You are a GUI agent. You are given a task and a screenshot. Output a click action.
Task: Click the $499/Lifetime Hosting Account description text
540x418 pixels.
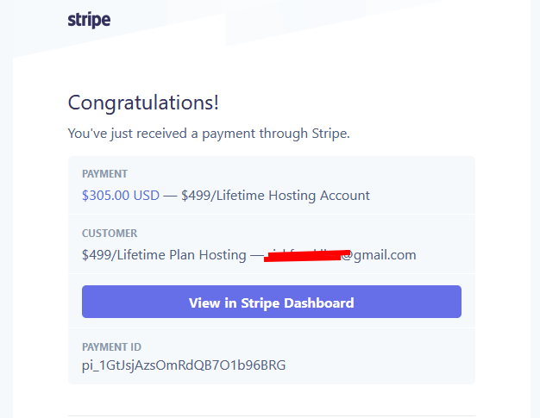pos(275,196)
